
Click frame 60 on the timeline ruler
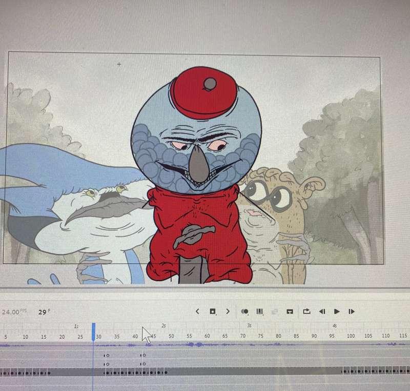pos(207,336)
